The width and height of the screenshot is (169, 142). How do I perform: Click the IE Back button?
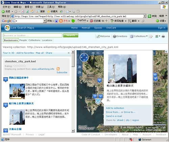click(x=6, y=12)
